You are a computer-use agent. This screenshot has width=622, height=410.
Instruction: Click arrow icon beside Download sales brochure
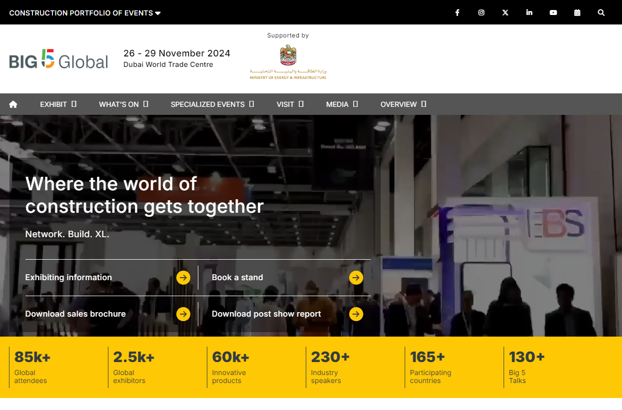click(183, 314)
